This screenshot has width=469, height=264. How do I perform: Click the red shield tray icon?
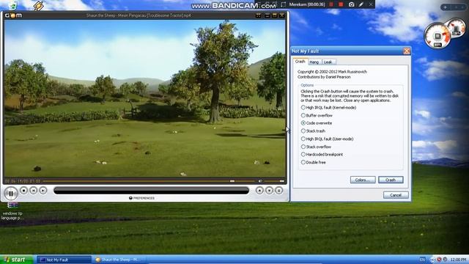(439, 260)
